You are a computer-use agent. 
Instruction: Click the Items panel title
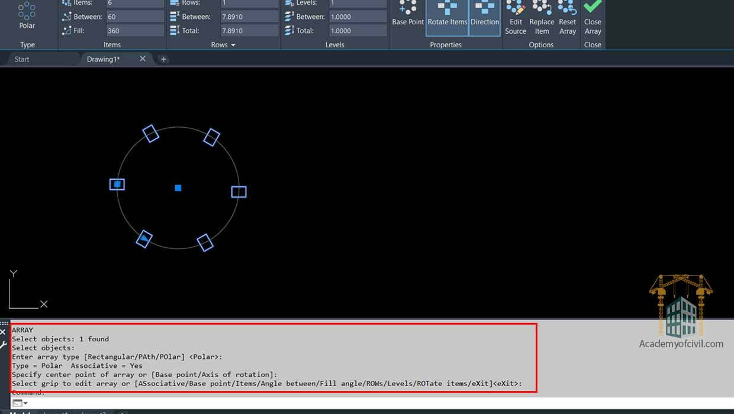pos(112,45)
